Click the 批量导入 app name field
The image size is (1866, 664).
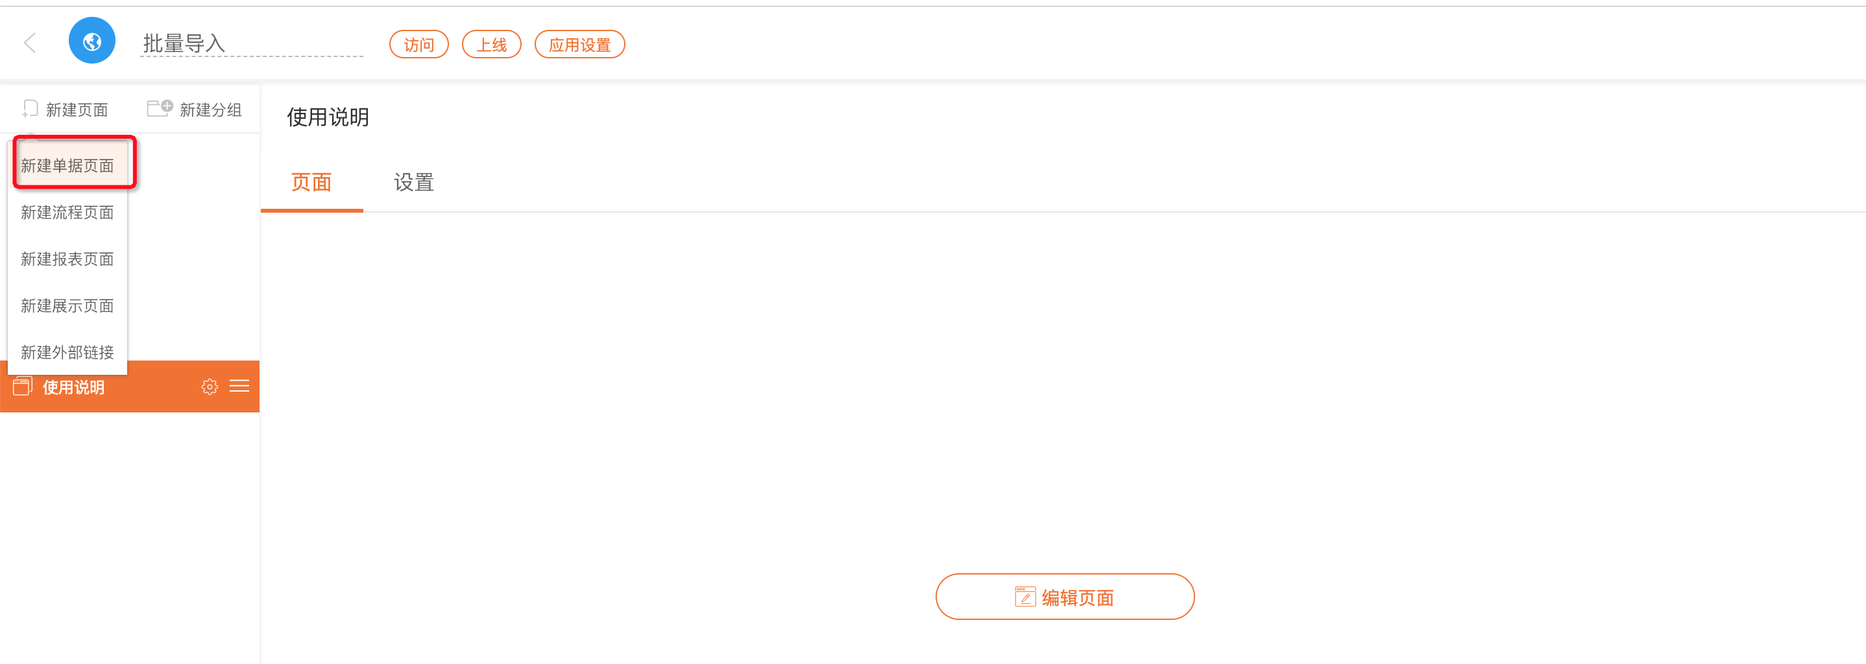(x=251, y=43)
